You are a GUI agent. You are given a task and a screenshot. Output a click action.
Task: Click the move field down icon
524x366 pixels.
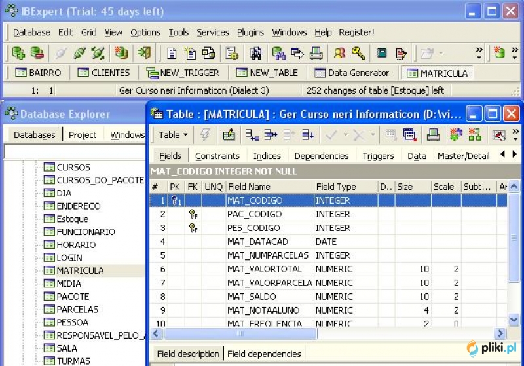pyautogui.click(x=307, y=135)
